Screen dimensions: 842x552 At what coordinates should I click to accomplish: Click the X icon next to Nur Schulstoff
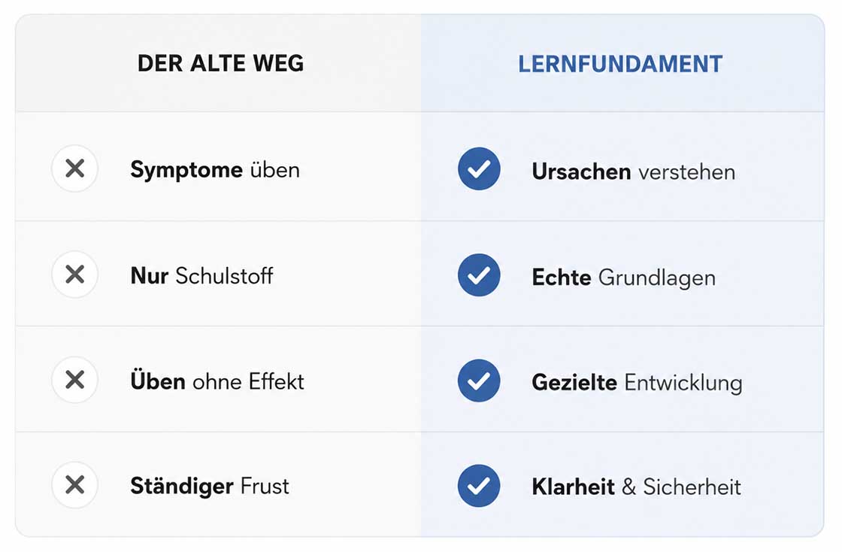coord(74,274)
